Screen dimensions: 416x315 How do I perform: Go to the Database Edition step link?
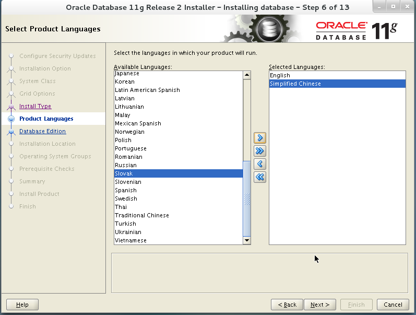42,131
